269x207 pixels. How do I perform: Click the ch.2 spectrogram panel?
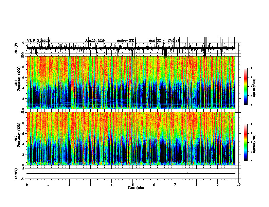point(131,139)
